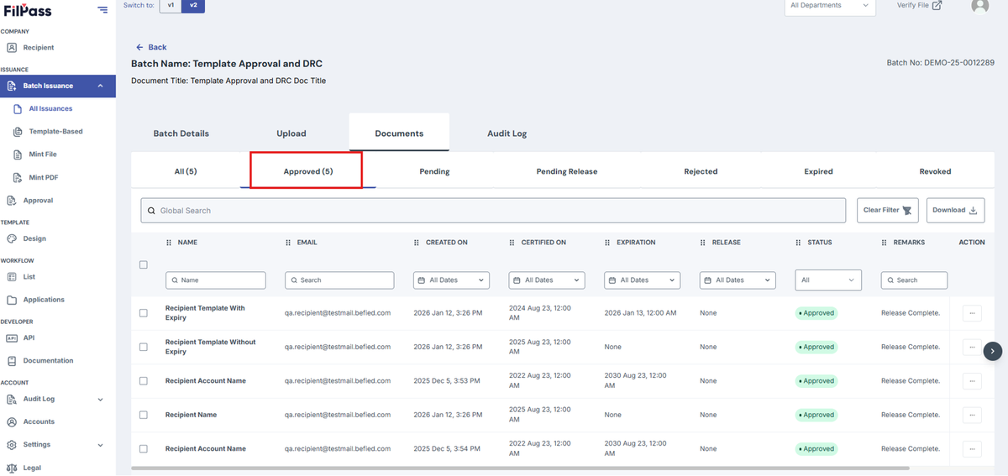This screenshot has height=476, width=1008.
Task: Open the Recipient sidebar icon
Action: point(12,48)
